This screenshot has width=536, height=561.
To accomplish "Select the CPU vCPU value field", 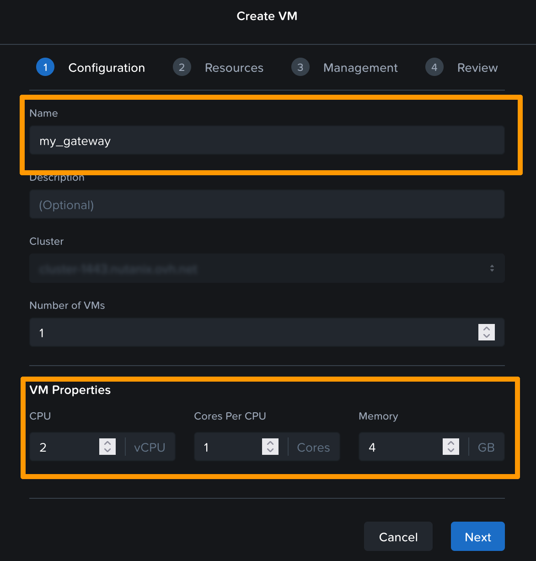I will 64,447.
